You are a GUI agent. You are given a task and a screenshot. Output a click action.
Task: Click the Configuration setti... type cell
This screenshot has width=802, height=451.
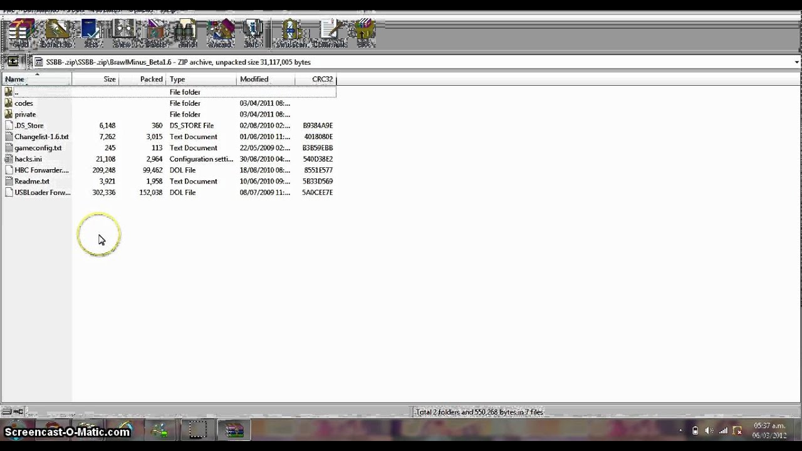tap(201, 159)
